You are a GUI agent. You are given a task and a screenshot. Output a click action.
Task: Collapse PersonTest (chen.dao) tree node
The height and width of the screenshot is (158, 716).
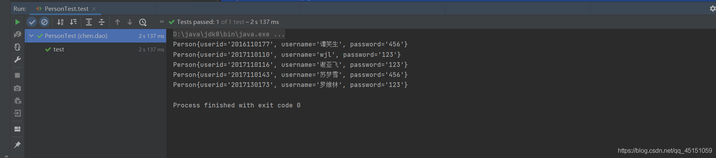pos(31,36)
